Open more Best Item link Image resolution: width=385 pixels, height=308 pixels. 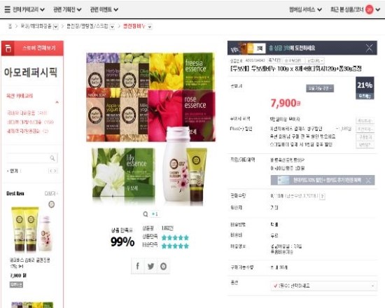51,193
